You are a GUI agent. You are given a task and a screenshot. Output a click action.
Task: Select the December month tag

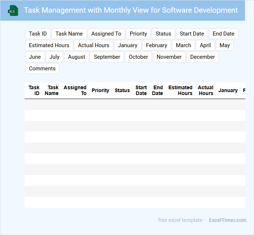coord(202,57)
